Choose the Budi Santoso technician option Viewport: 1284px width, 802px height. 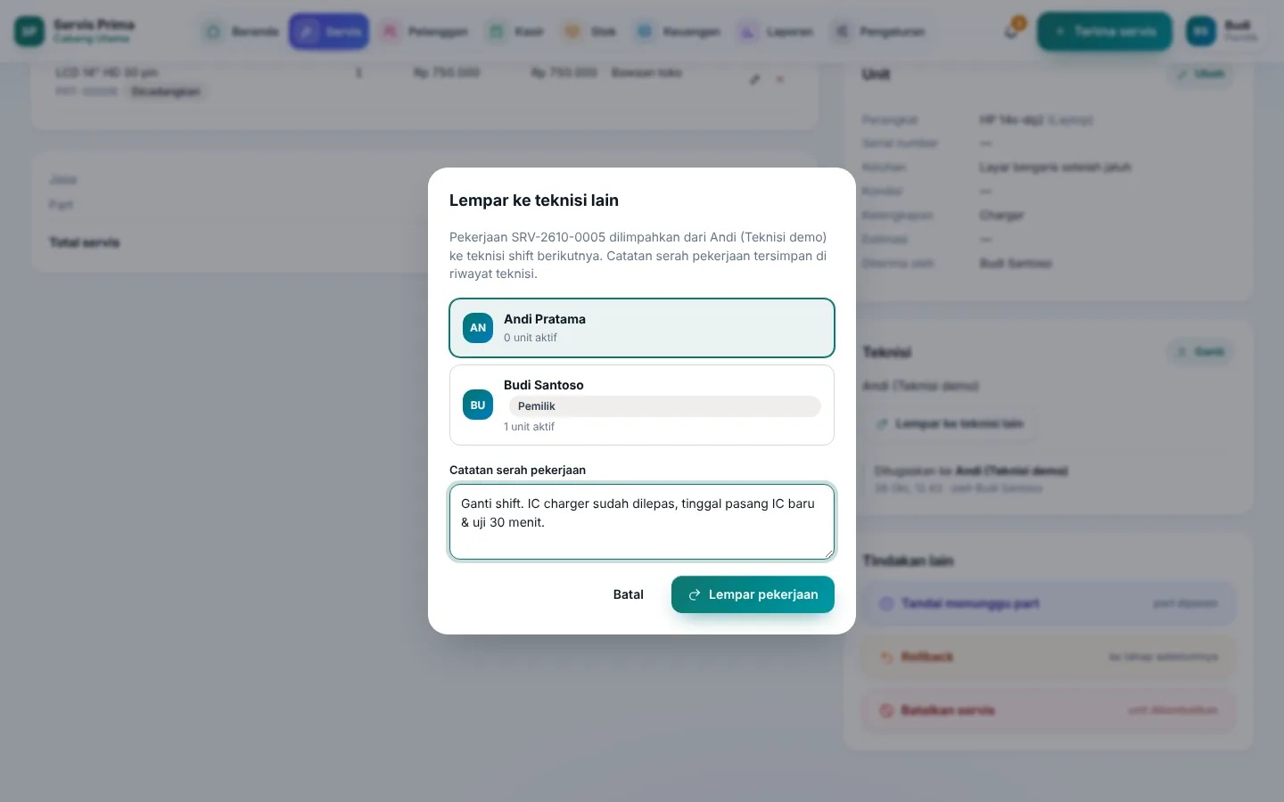642,405
